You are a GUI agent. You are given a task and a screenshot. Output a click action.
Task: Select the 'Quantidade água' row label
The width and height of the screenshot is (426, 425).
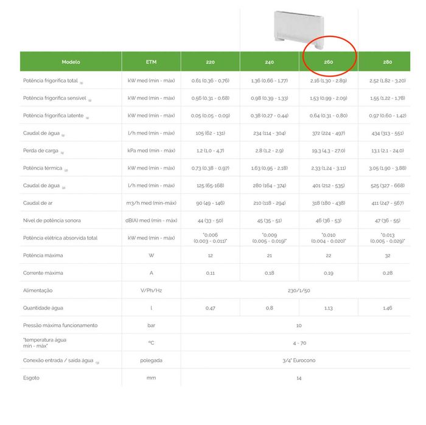coord(43,308)
